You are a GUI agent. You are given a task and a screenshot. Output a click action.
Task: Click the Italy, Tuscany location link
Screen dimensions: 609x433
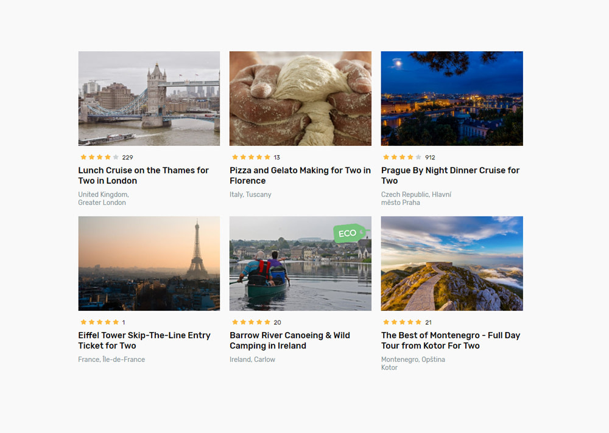[x=250, y=194]
